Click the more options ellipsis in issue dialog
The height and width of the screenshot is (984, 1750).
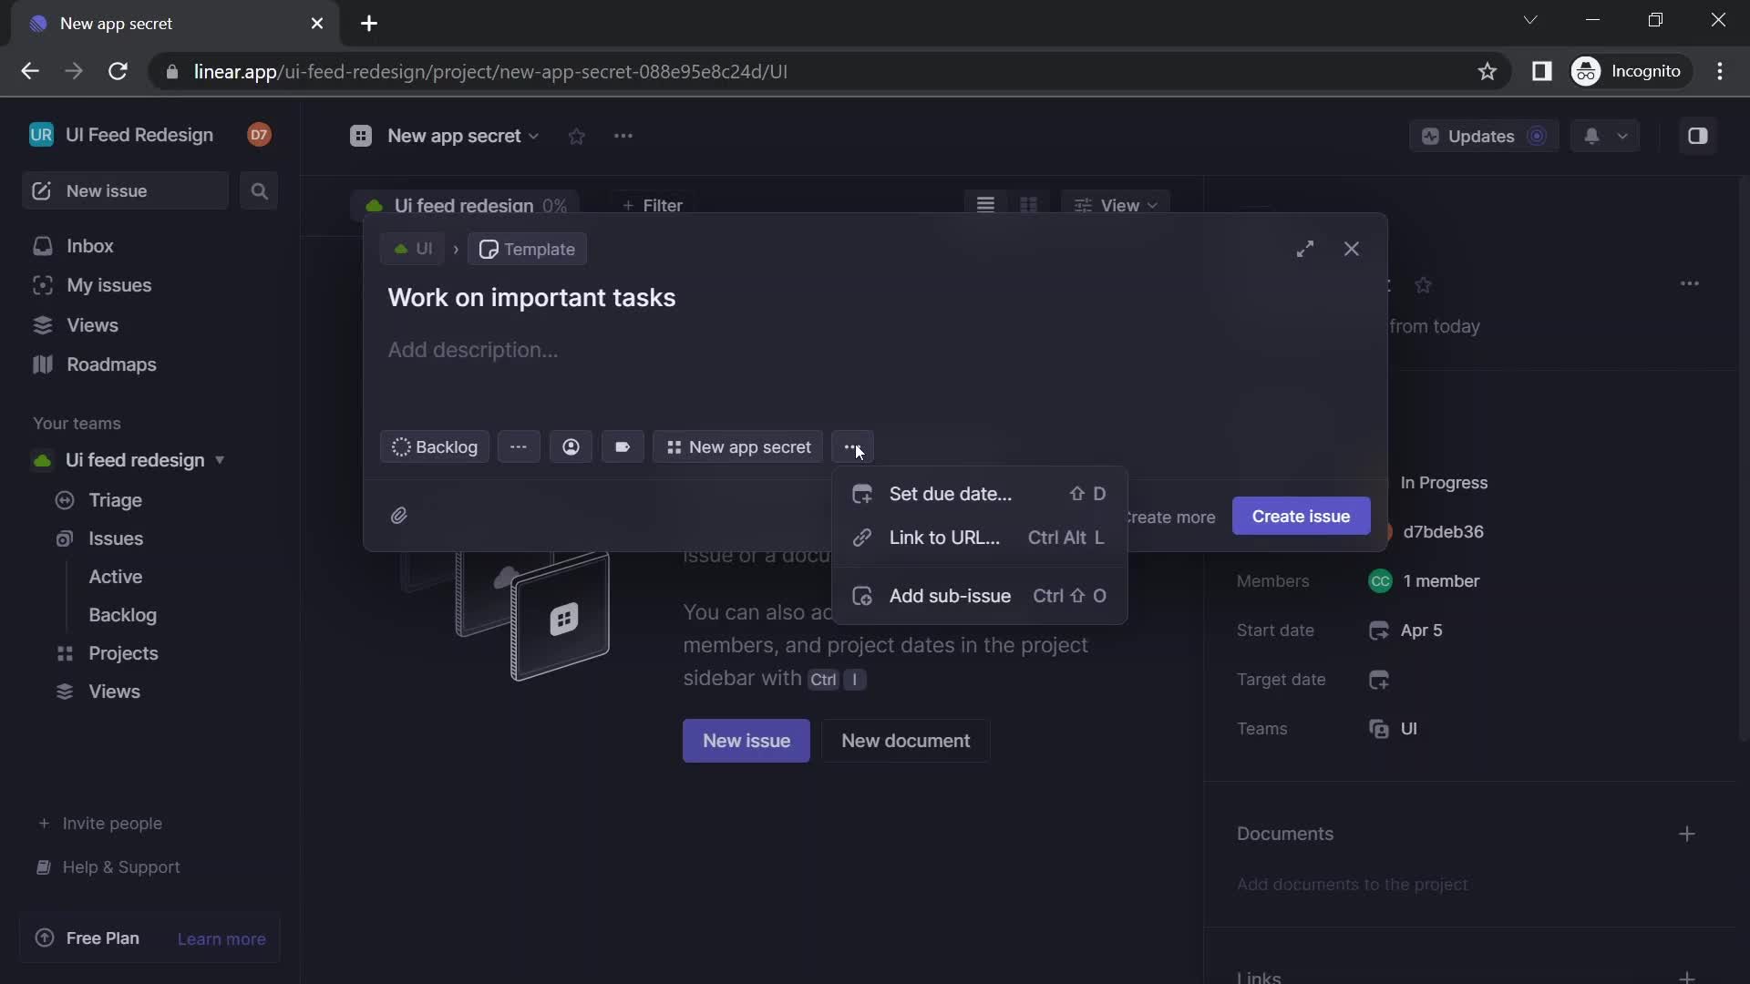pos(852,447)
